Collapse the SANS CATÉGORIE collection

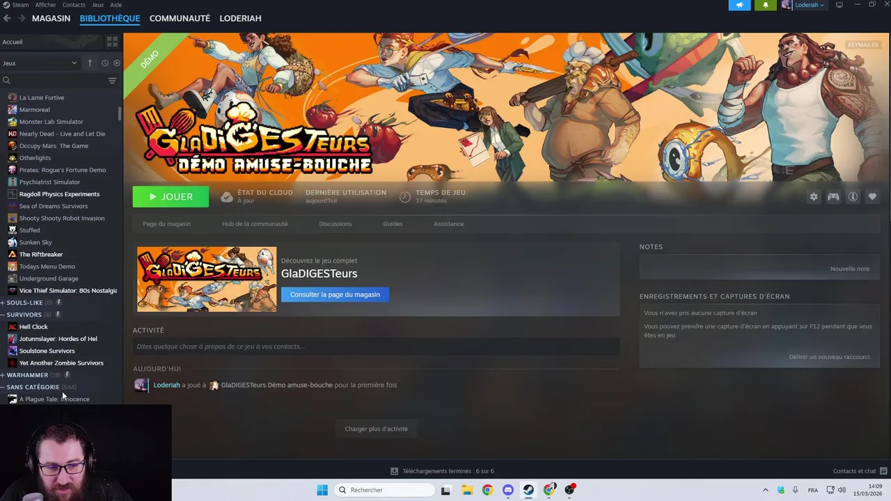3,387
